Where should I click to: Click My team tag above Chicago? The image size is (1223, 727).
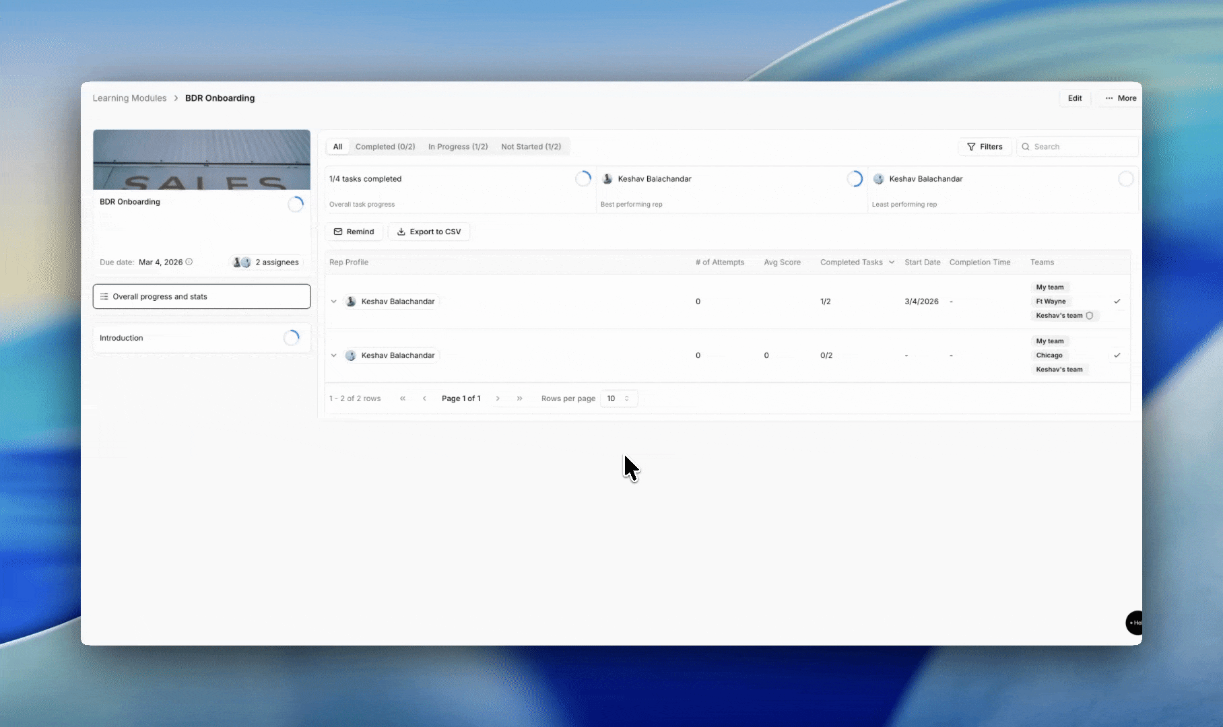click(x=1050, y=341)
